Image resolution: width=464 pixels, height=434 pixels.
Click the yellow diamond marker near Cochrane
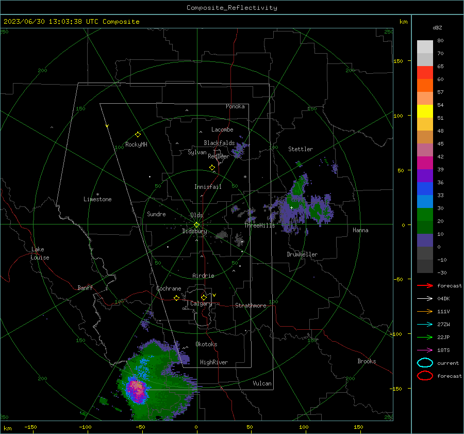click(176, 298)
